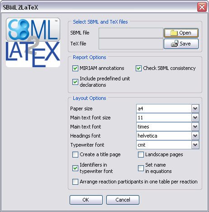209x212 pixels.
Task: Confirm with the OK button
Action: (x=86, y=200)
